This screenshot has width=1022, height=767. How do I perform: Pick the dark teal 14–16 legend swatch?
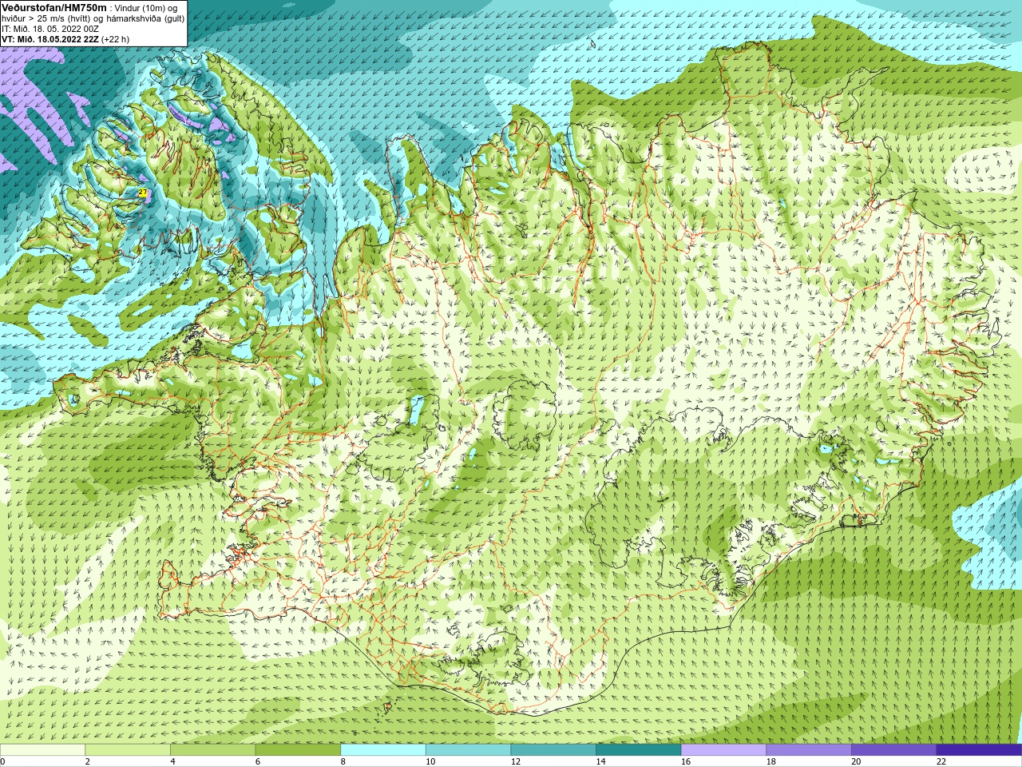point(639,750)
